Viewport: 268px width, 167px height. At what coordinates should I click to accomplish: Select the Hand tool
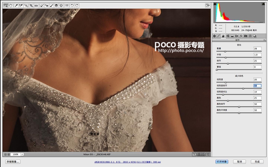pos(11,5)
